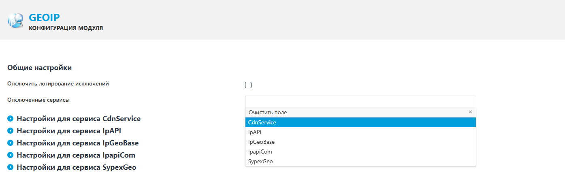Expand the 'Настройки для сервиса IpAPI' section heading

point(69,131)
